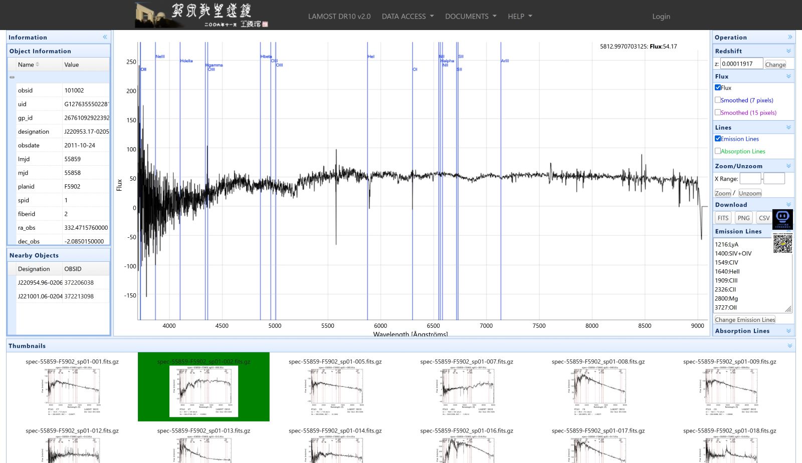
Task: Click the Login link
Action: pos(661,16)
